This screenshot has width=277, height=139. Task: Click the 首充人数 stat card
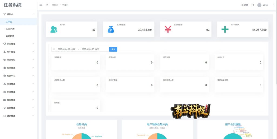tap(239, 62)
